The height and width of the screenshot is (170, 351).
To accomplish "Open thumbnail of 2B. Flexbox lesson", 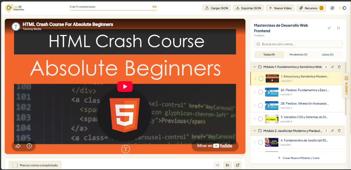I will (271, 105).
